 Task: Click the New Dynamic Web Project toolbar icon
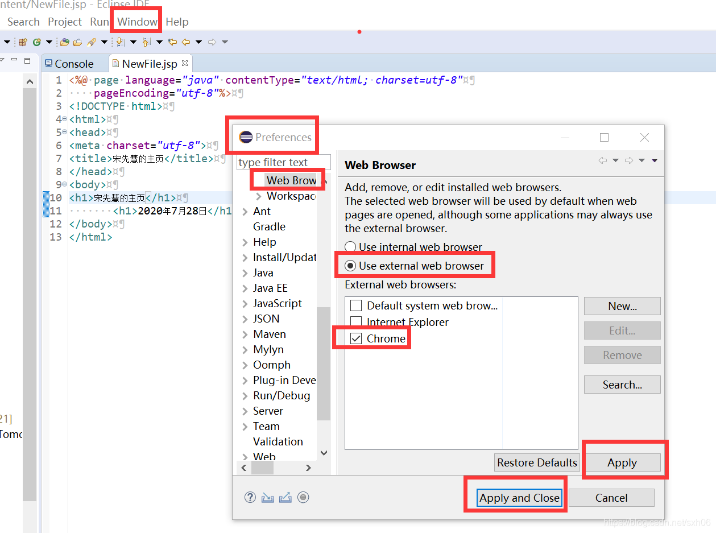(x=23, y=42)
